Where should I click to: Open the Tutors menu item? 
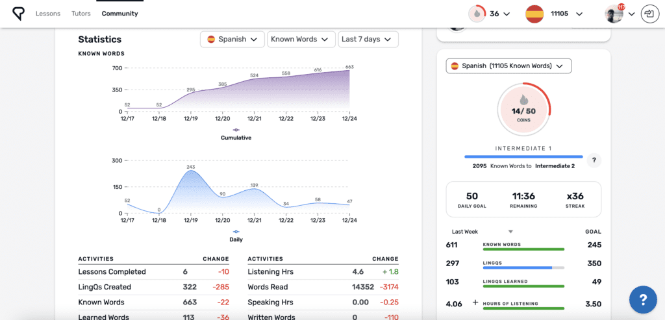coord(81,14)
